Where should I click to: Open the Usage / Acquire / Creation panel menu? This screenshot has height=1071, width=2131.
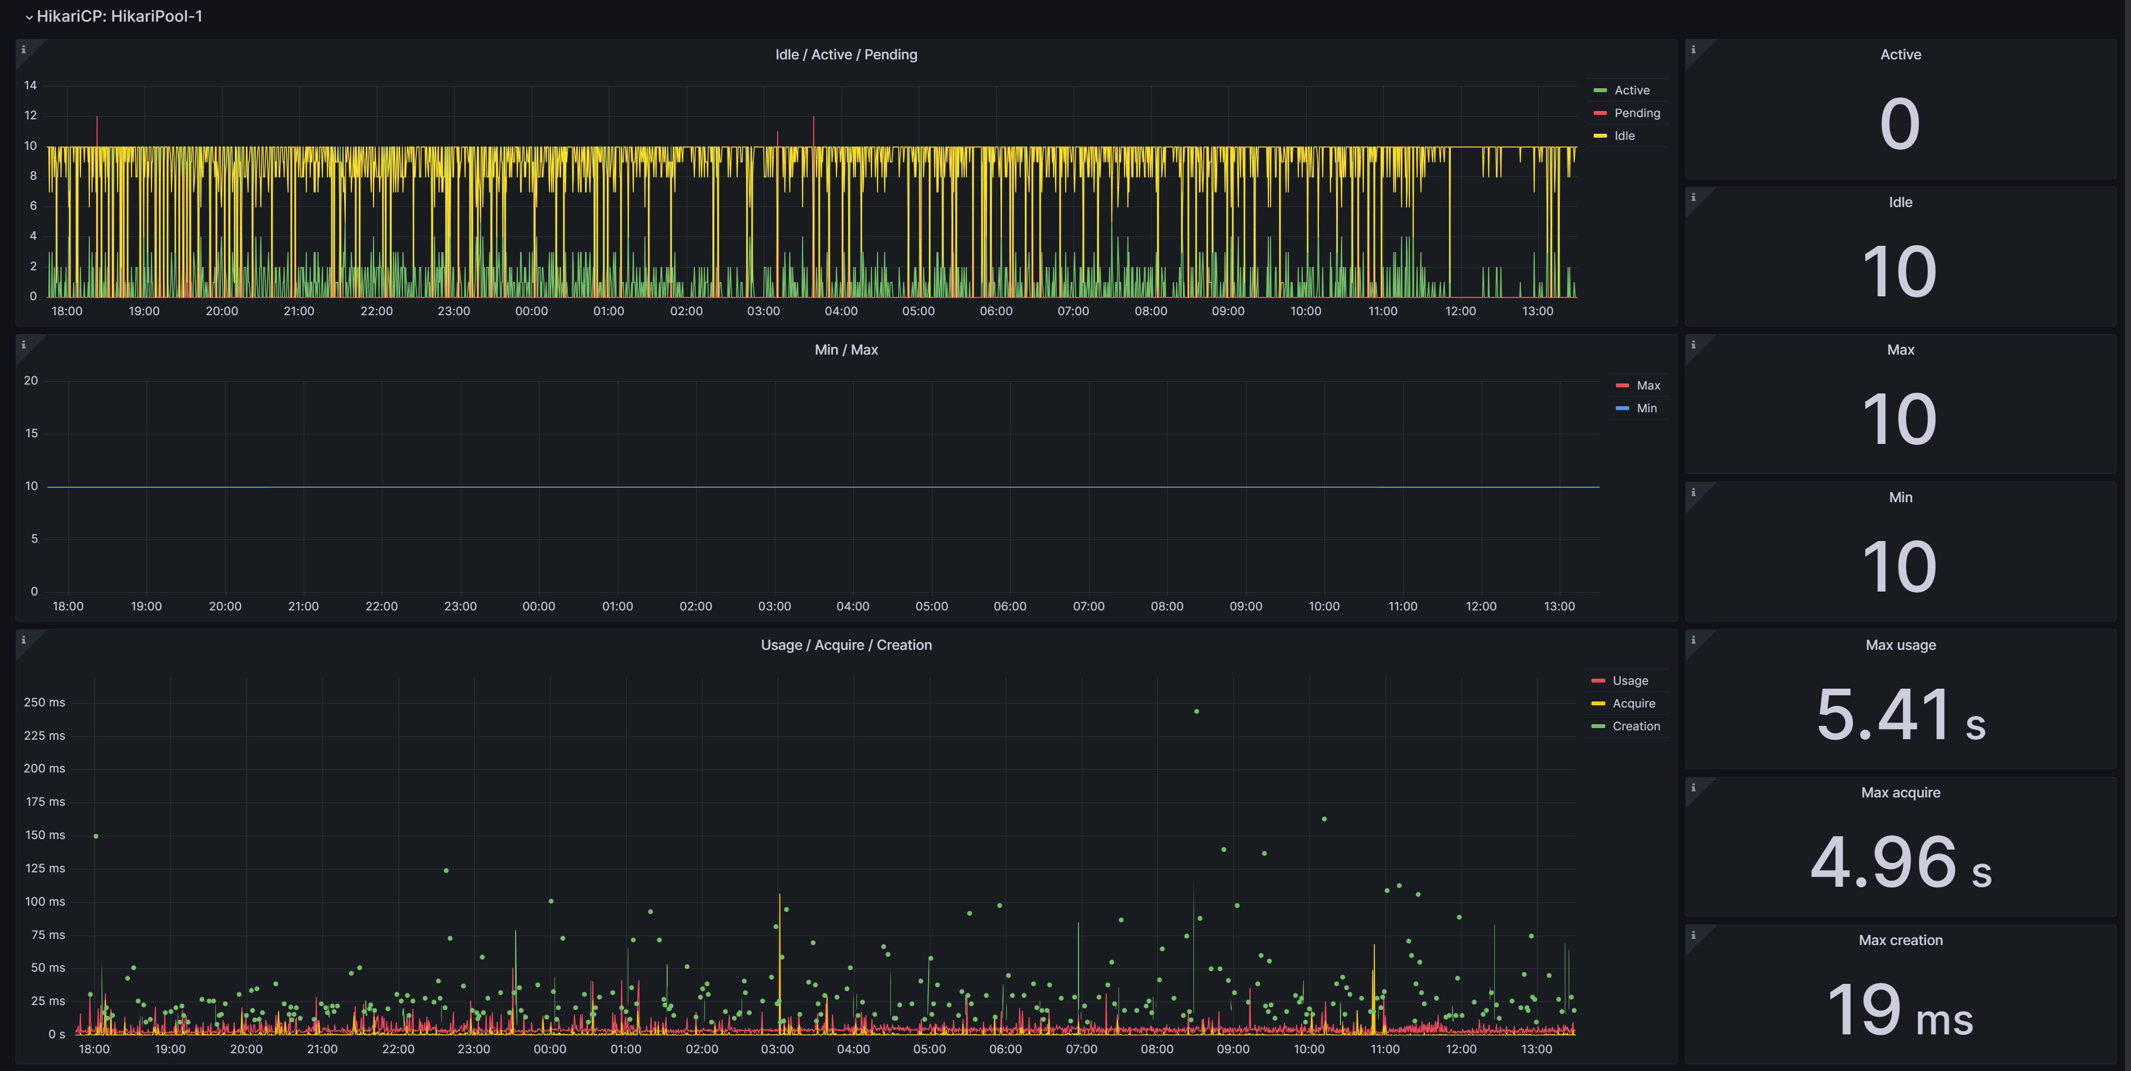(845, 645)
